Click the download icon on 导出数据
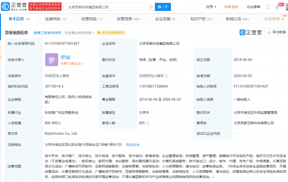 [x=269, y=32]
